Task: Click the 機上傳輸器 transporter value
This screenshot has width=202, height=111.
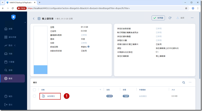Action: (160, 56)
